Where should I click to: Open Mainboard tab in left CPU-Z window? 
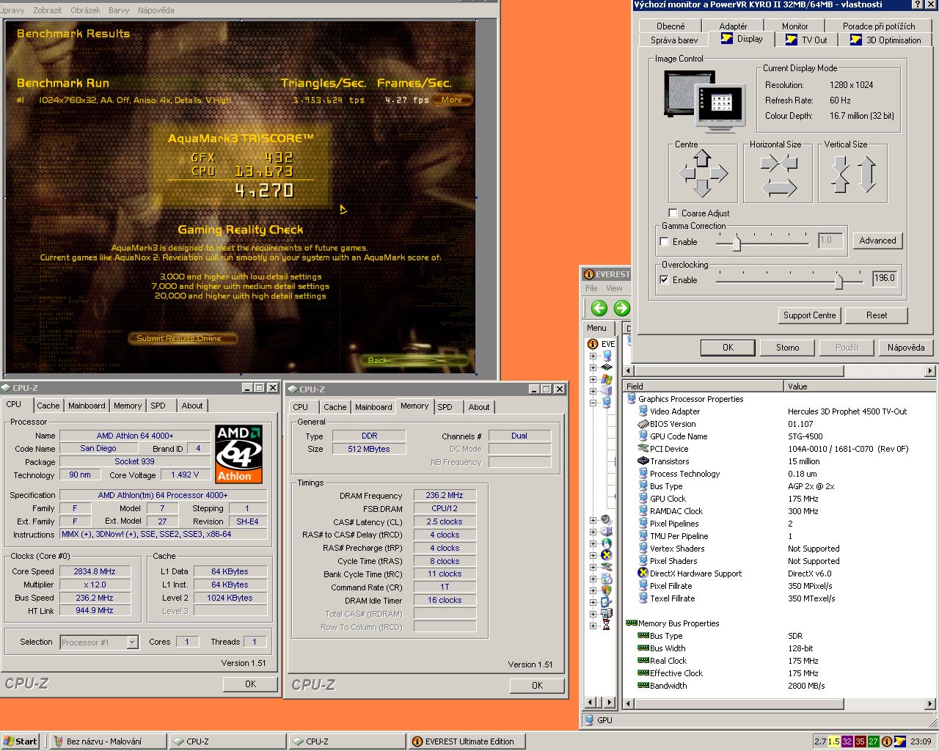[87, 406]
